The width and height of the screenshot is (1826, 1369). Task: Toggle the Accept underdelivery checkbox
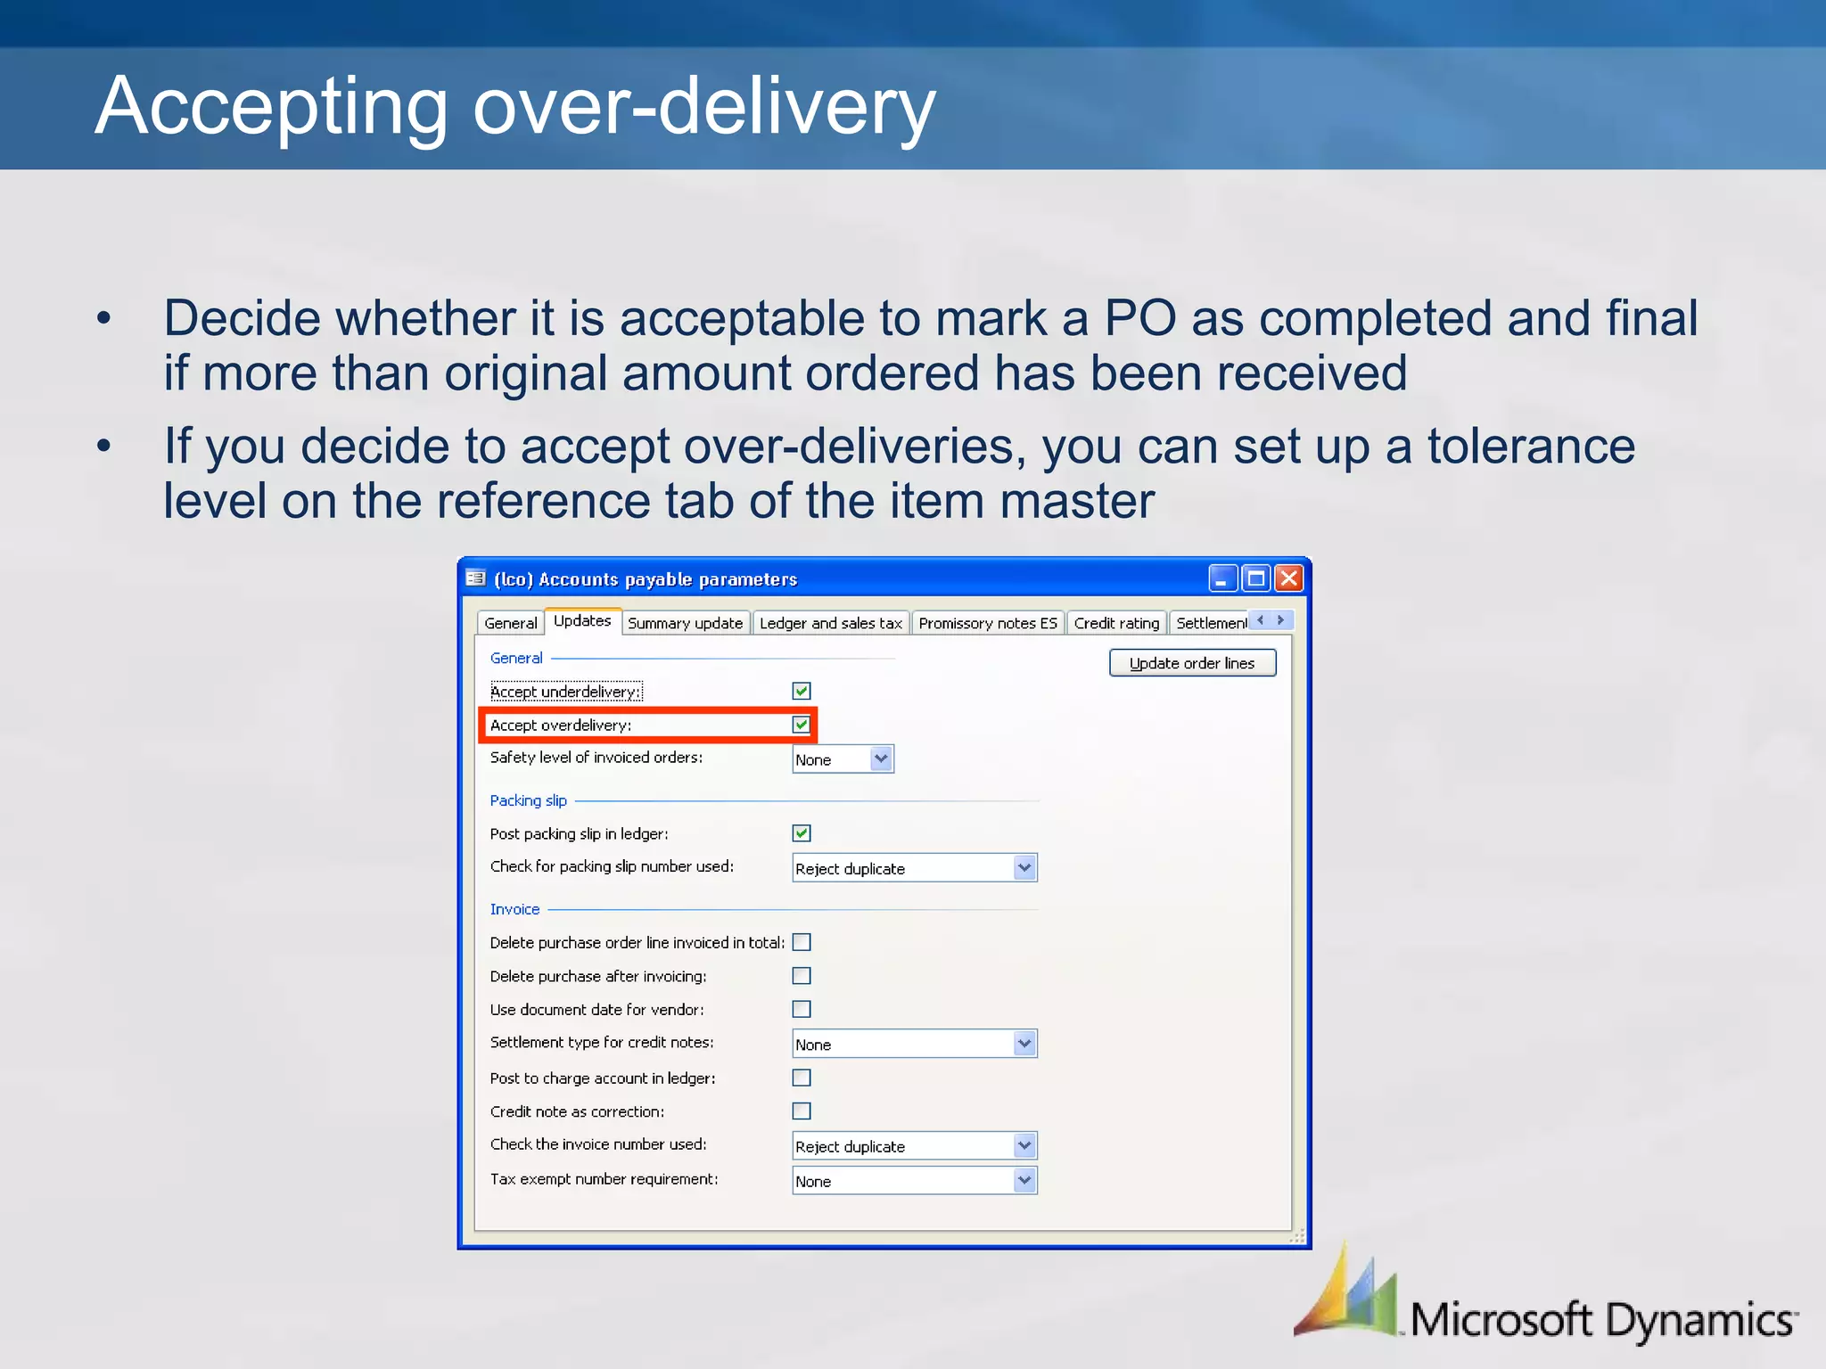coord(802,691)
